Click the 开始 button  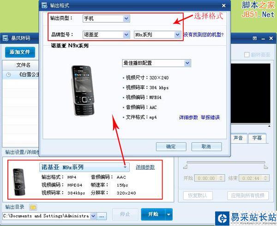pyautogui.click(x=153, y=214)
